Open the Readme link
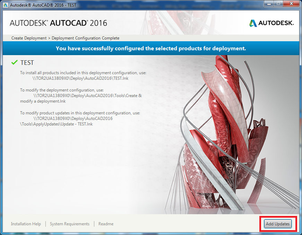 click(x=106, y=224)
